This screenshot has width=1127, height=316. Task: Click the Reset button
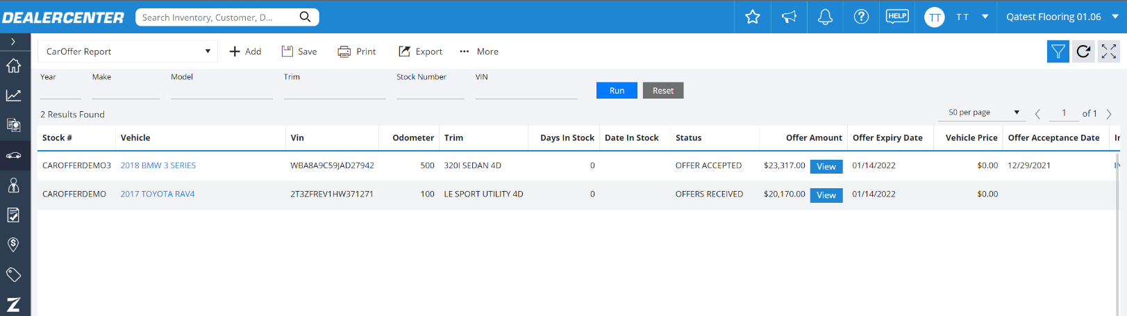pyautogui.click(x=663, y=90)
